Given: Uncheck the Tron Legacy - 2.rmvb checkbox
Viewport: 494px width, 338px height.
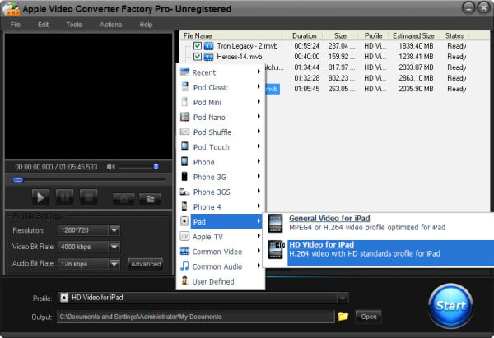Looking at the screenshot, I should pos(198,46).
